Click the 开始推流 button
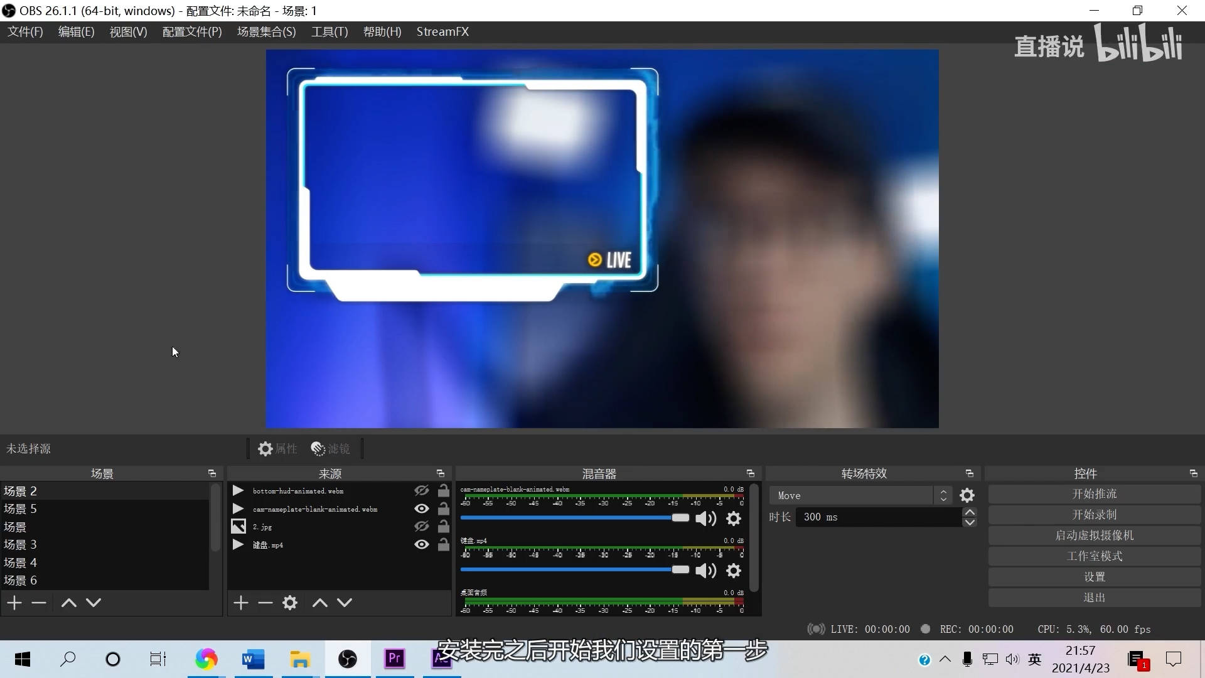1205x678 pixels. tap(1094, 494)
